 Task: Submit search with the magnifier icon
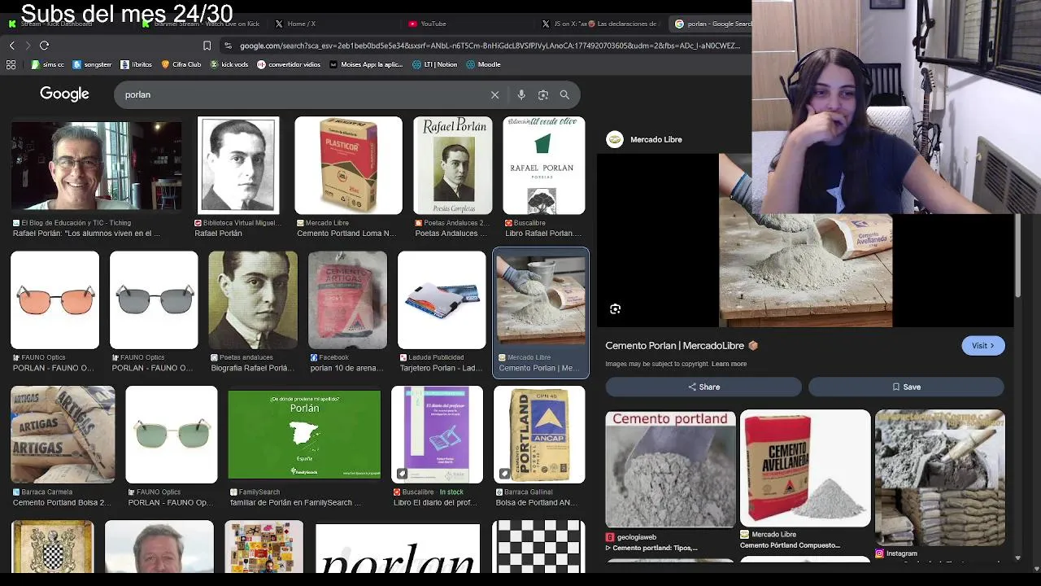point(564,94)
